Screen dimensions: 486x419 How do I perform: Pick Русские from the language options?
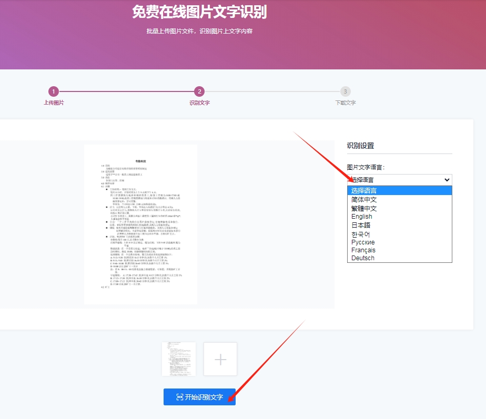(x=399, y=242)
